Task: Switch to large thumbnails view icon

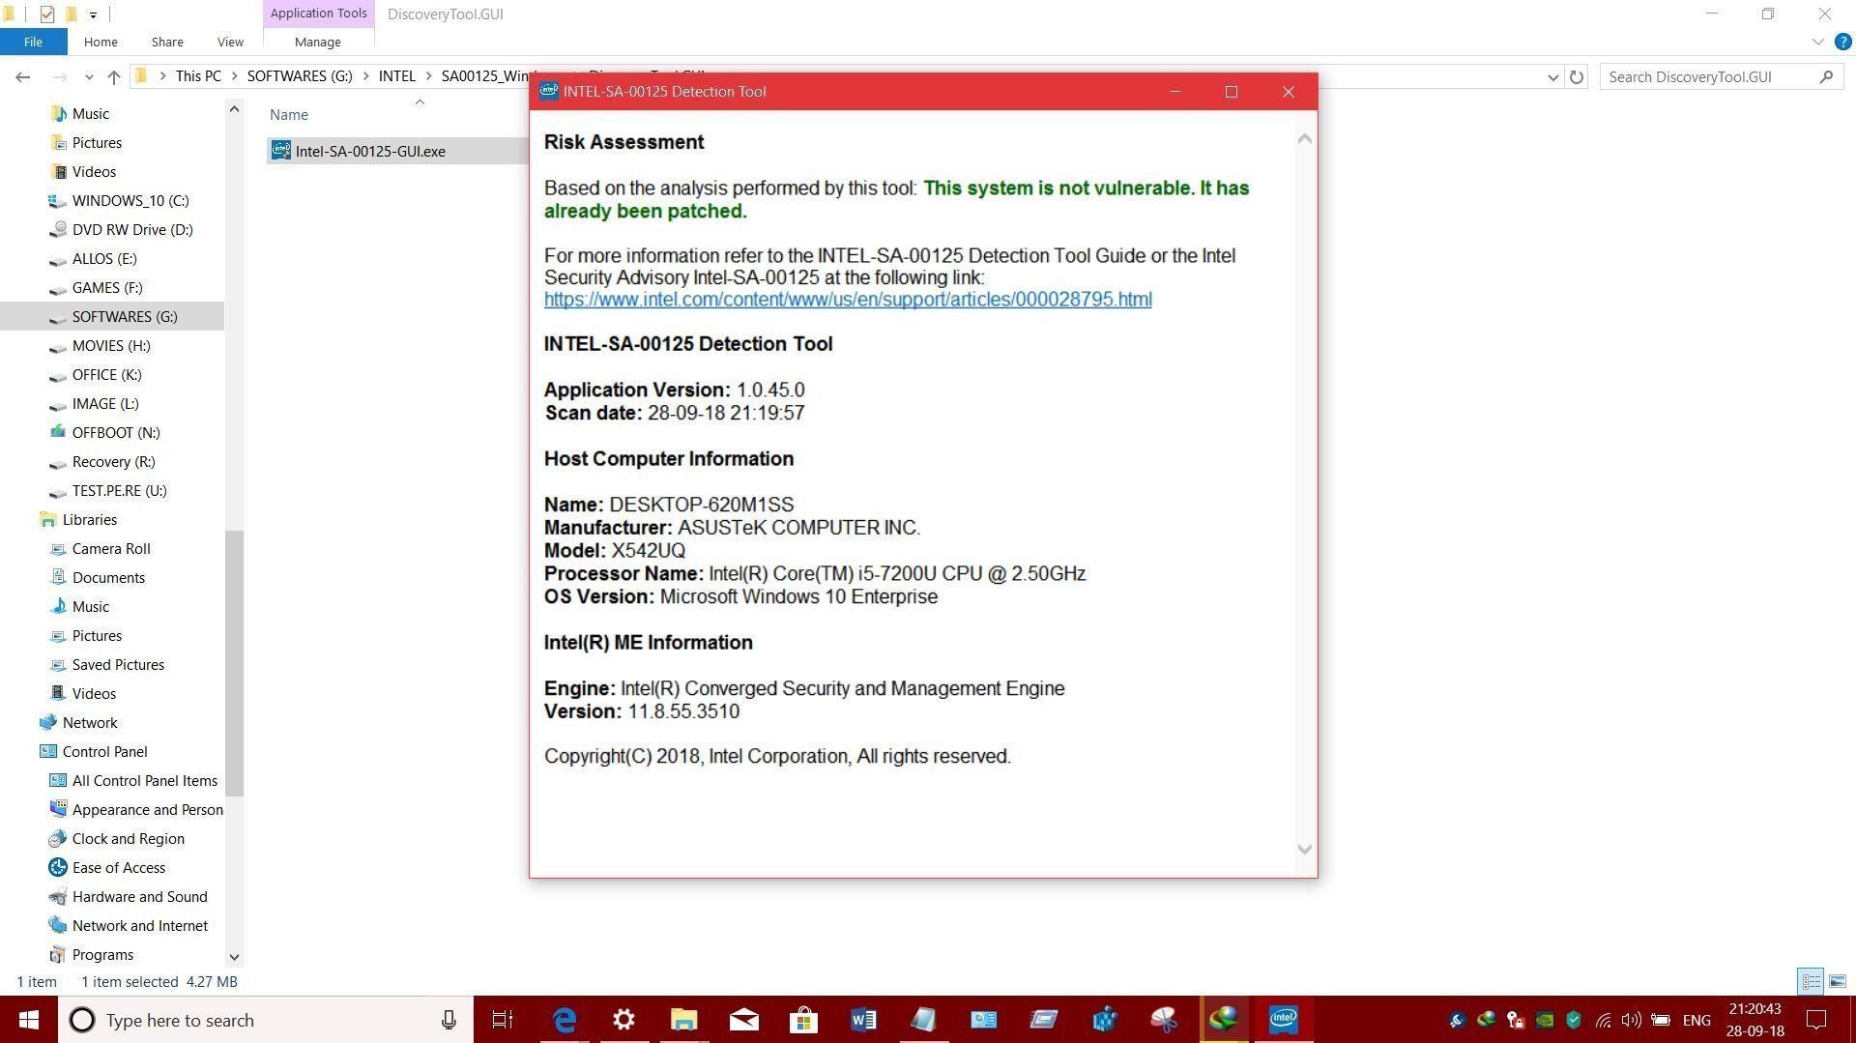Action: (x=1837, y=981)
